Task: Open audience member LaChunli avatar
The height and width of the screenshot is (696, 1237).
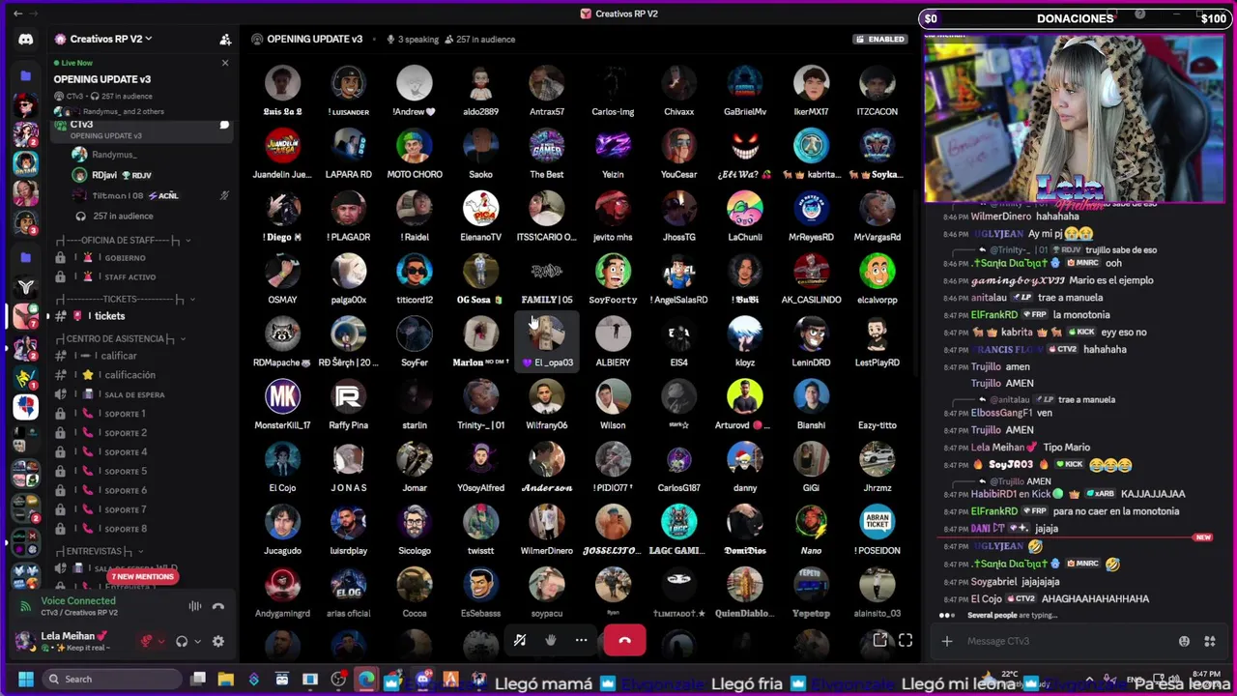Action: tap(745, 208)
